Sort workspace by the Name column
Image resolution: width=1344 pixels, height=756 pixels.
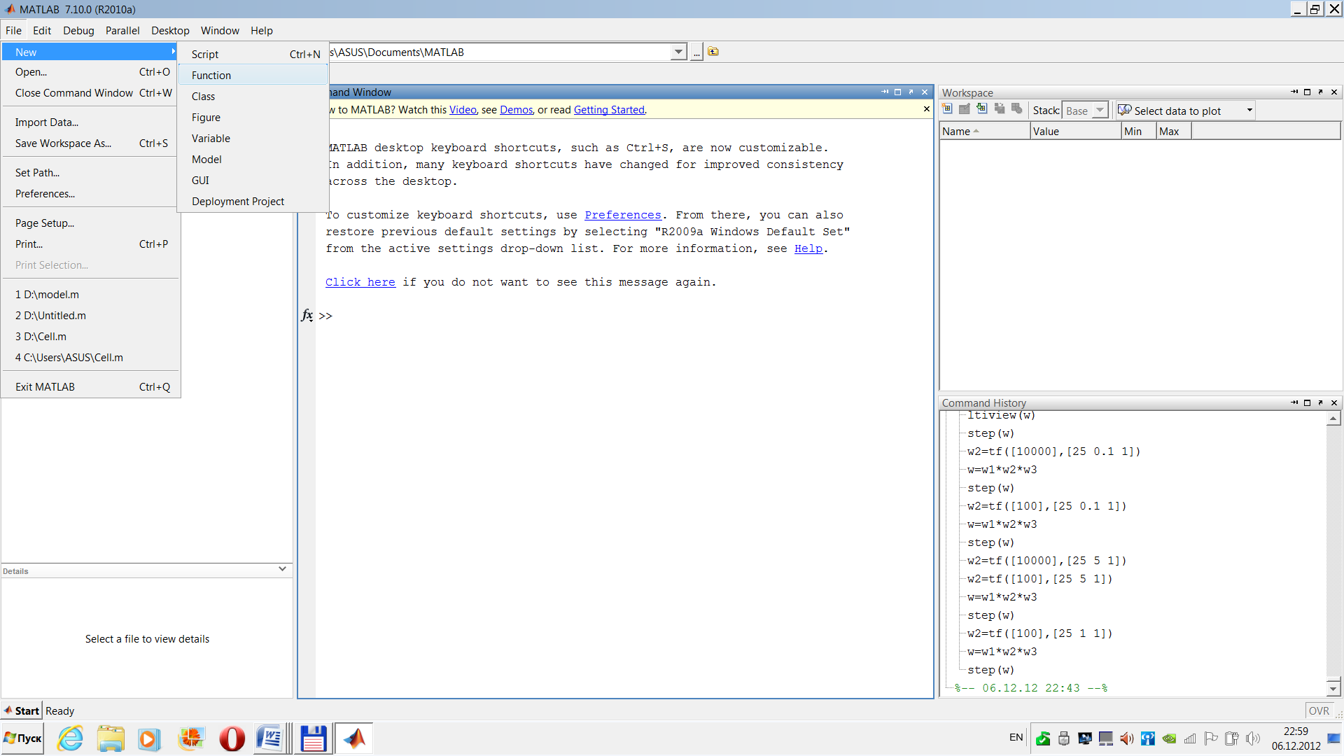click(985, 131)
